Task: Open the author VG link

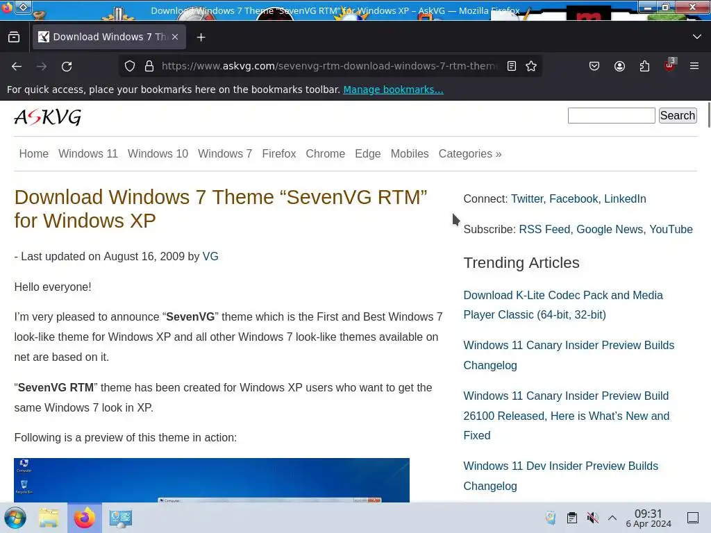Action: (x=210, y=257)
